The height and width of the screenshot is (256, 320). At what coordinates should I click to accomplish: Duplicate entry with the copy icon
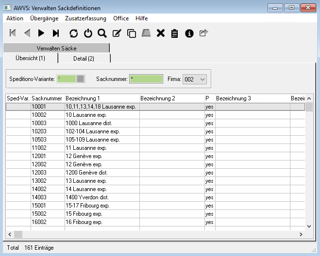point(131,33)
